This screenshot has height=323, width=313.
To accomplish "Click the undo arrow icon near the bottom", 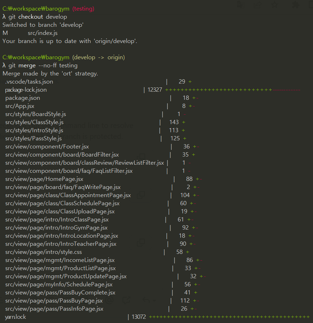I will pos(146,299).
